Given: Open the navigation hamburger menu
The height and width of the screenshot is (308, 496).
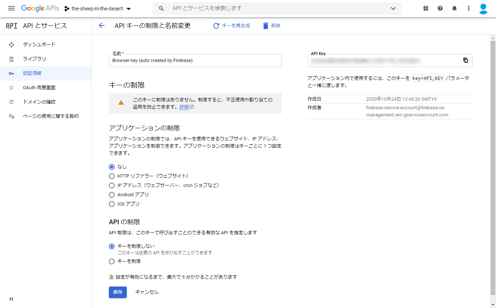Looking at the screenshot, I should [11, 8].
